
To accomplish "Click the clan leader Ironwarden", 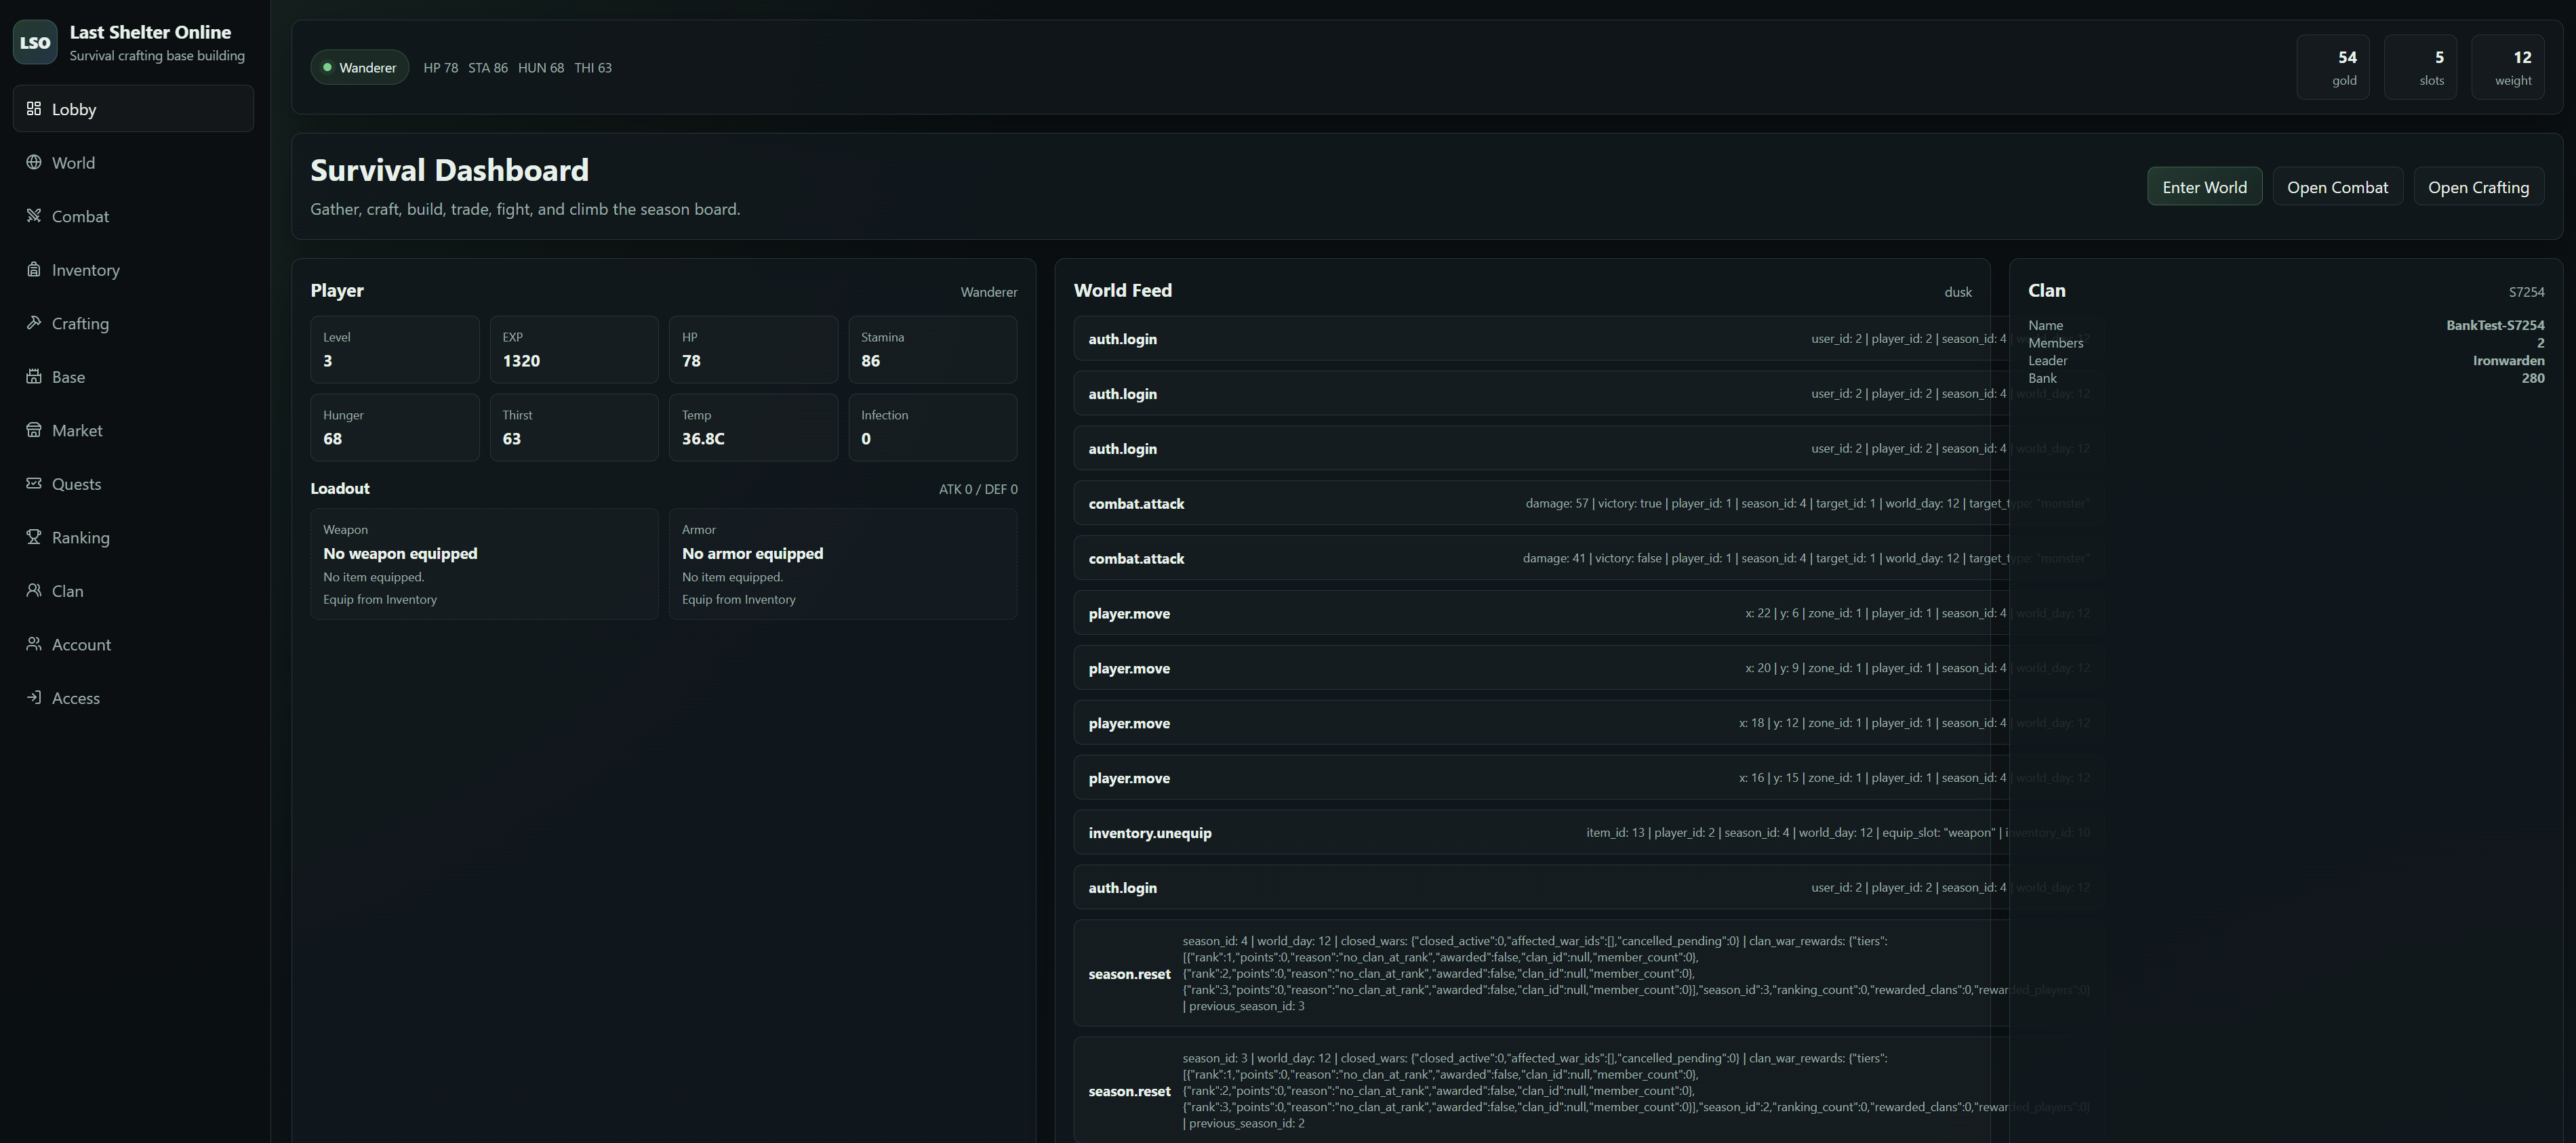I will point(2508,360).
